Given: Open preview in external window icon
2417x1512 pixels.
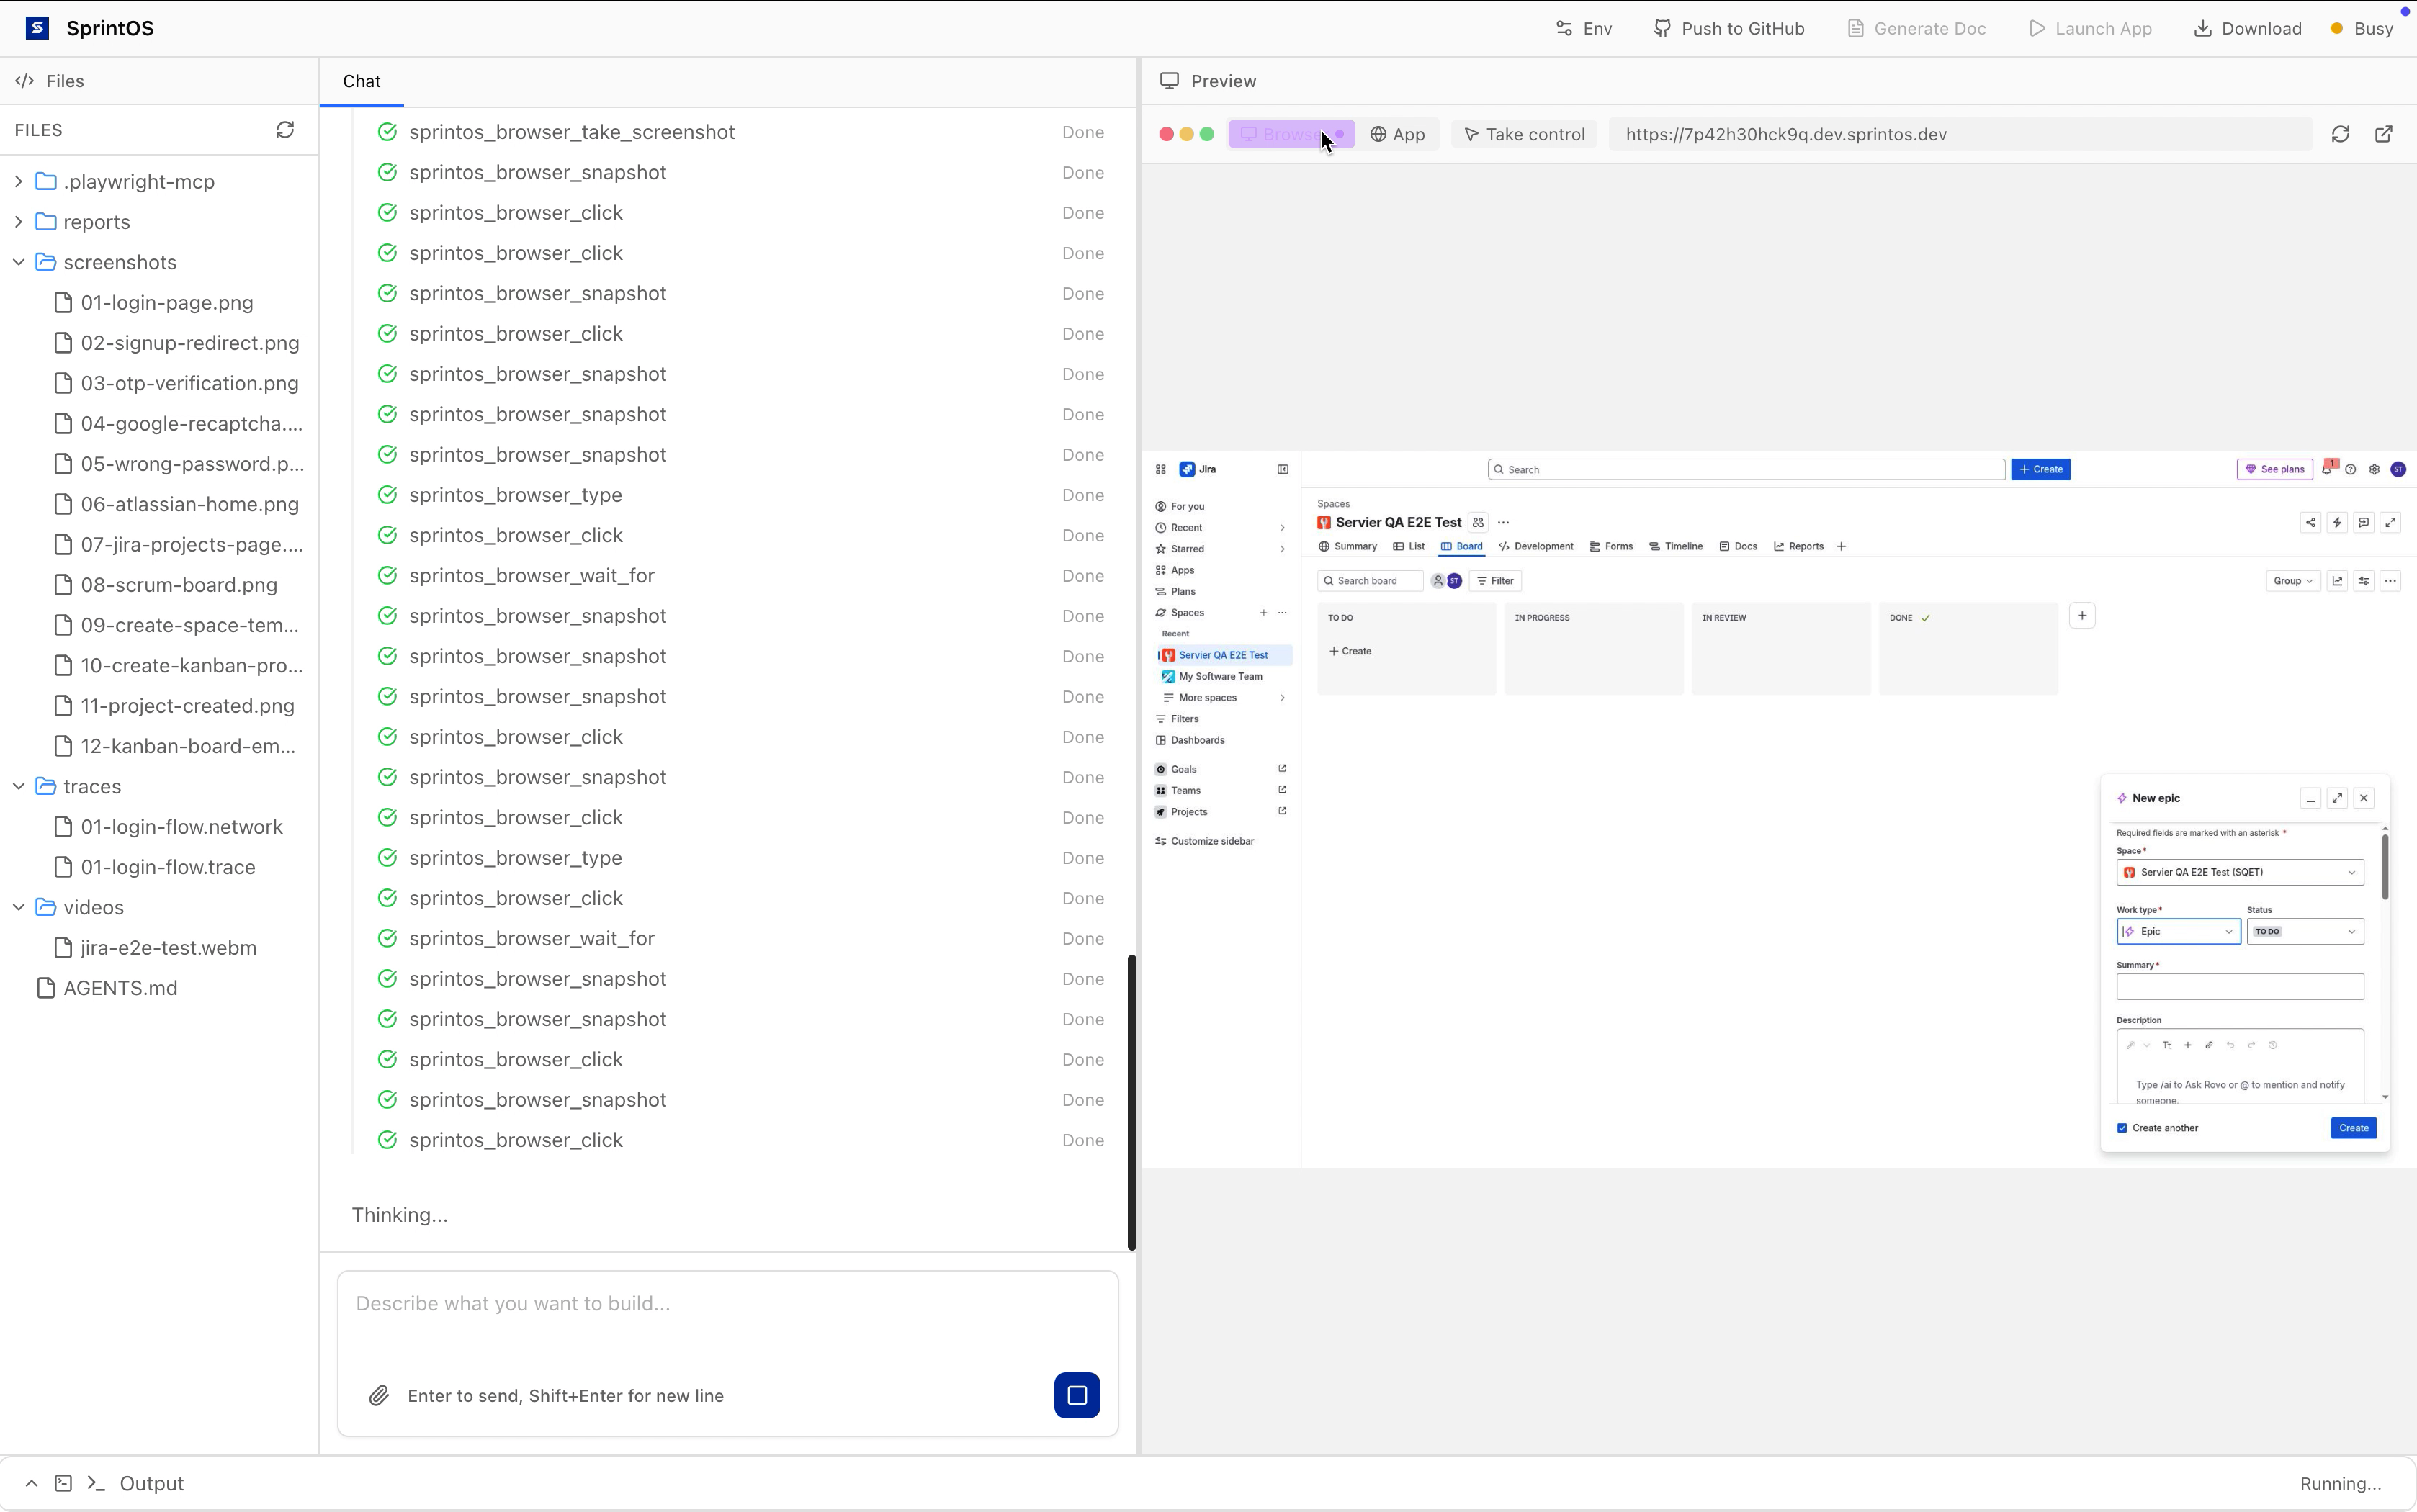Looking at the screenshot, I should tap(2384, 134).
